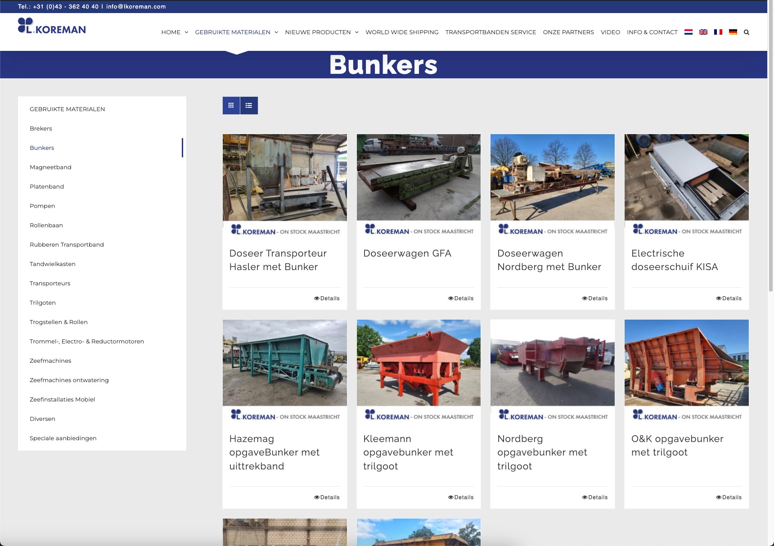
Task: Open Doseerwagen Nordberg product photo
Action: (553, 186)
